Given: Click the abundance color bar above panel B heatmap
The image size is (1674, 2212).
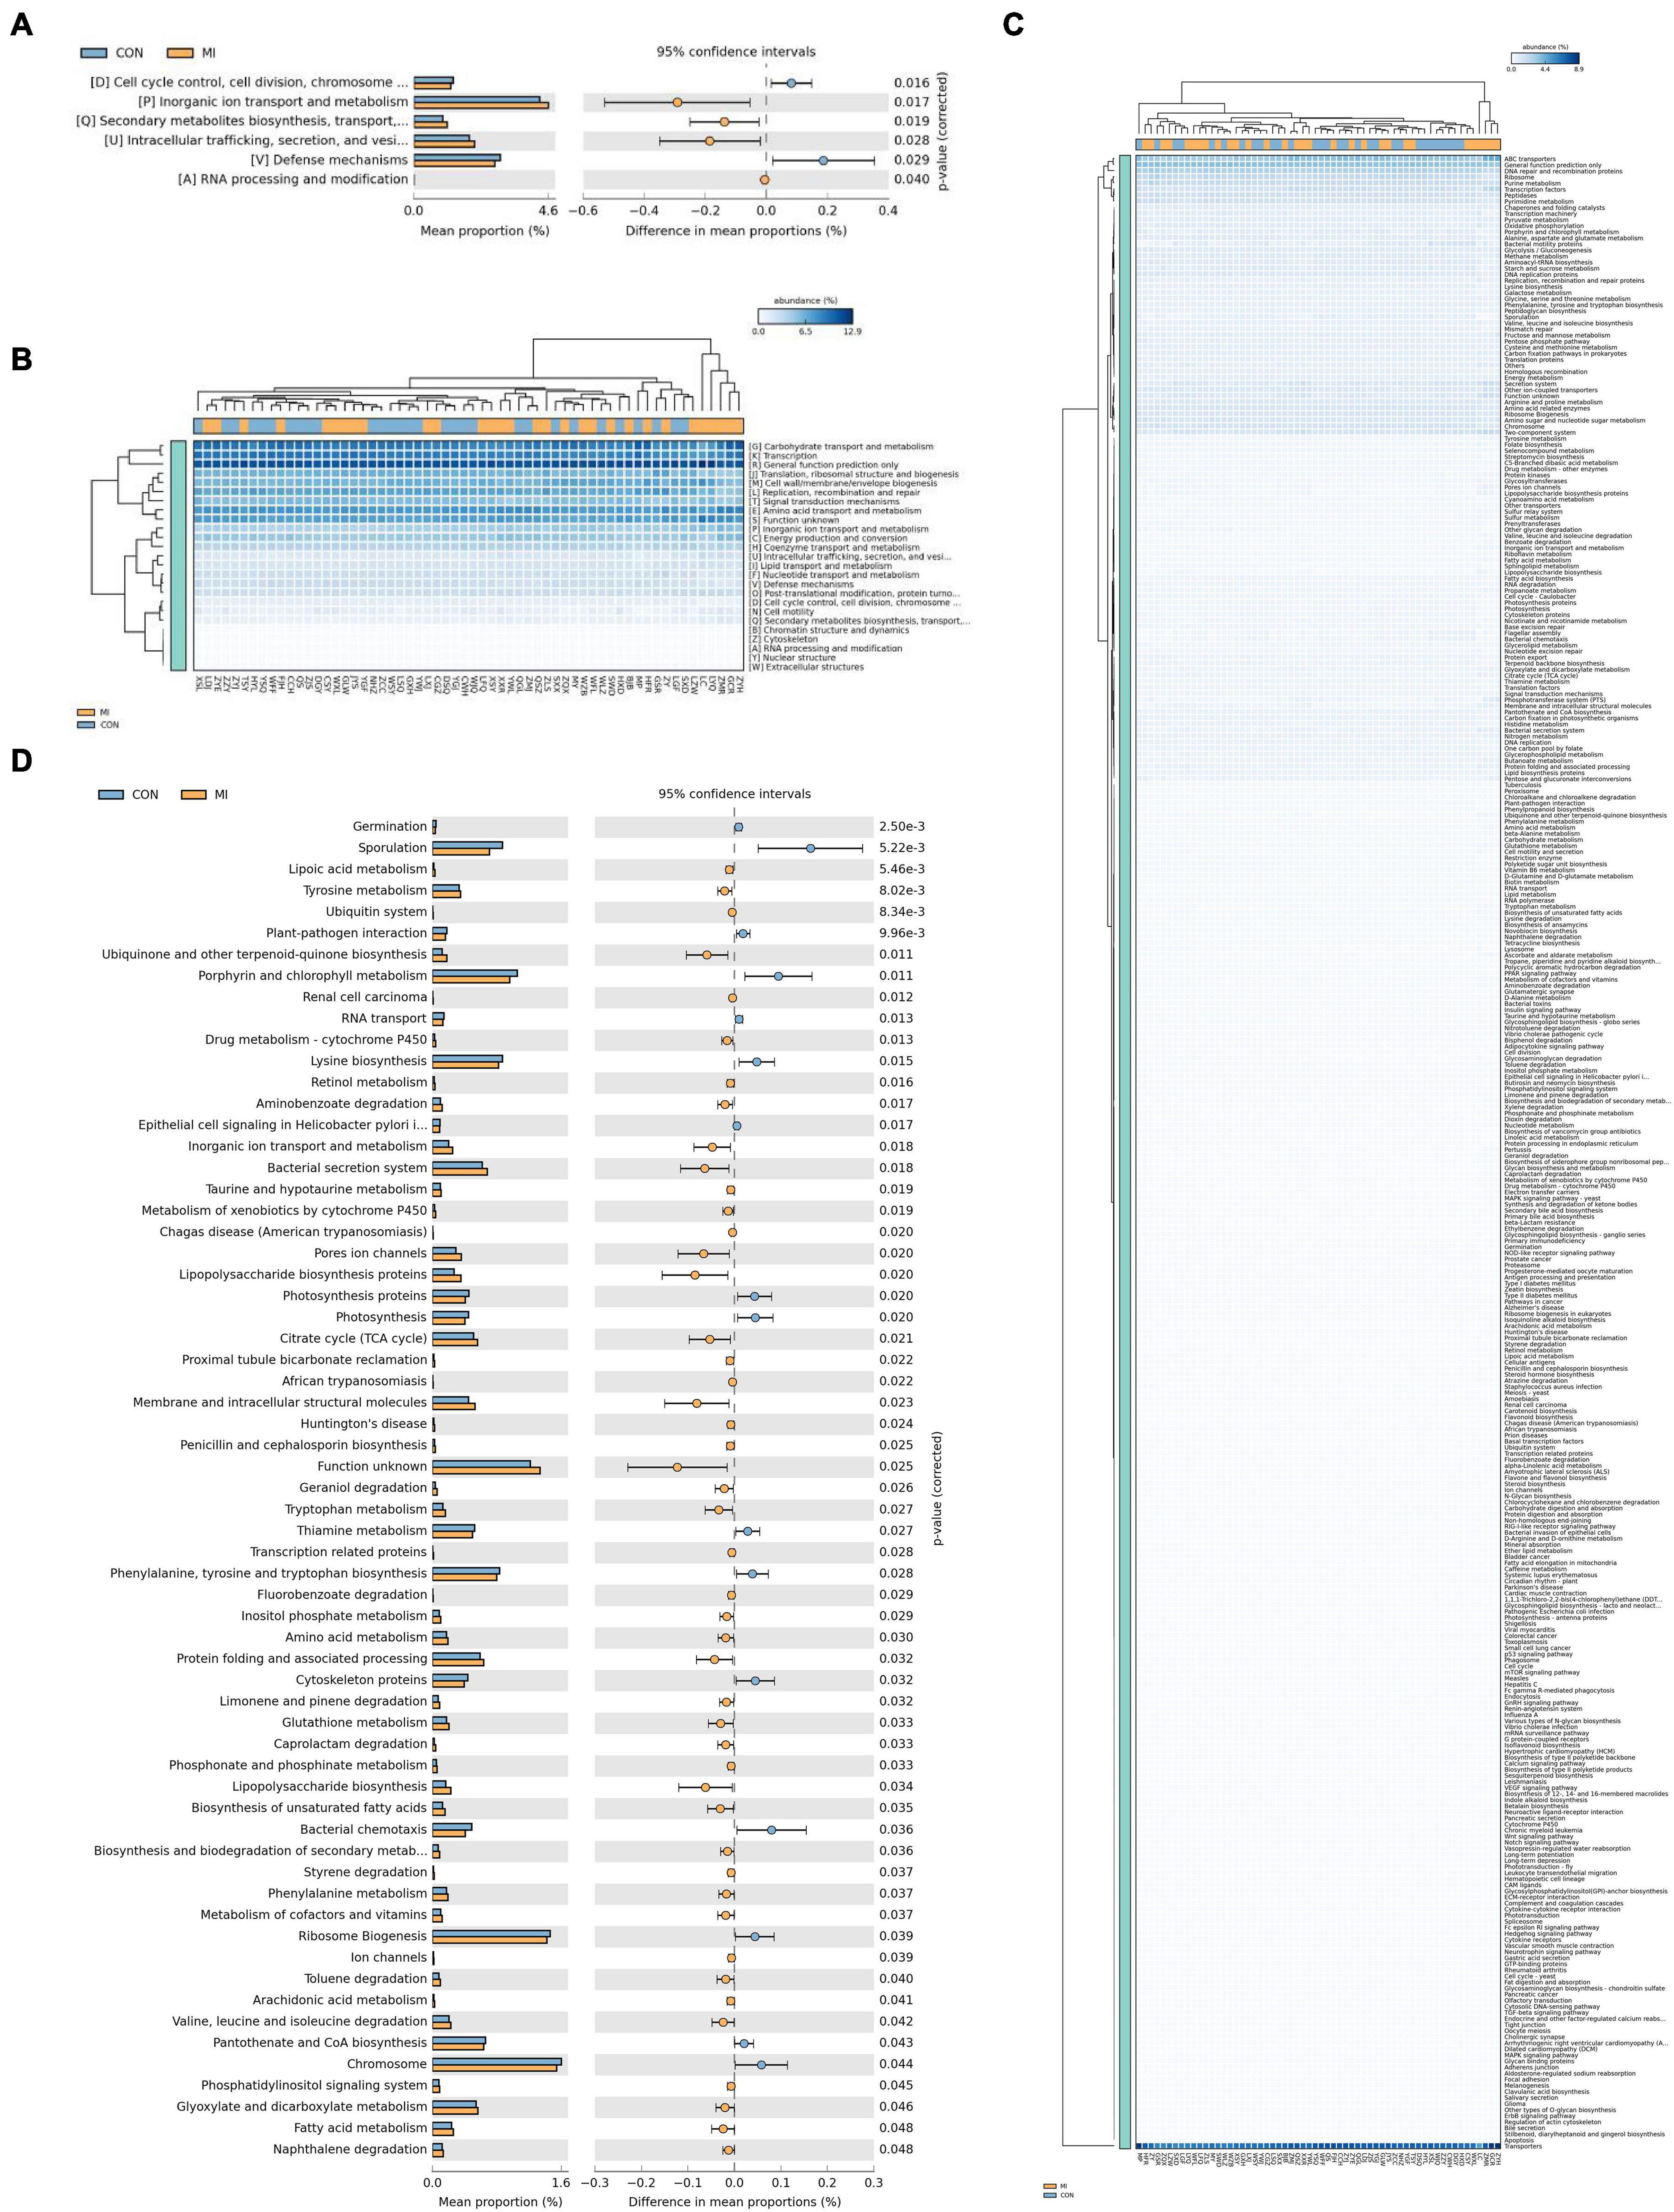Looking at the screenshot, I should click(x=805, y=316).
